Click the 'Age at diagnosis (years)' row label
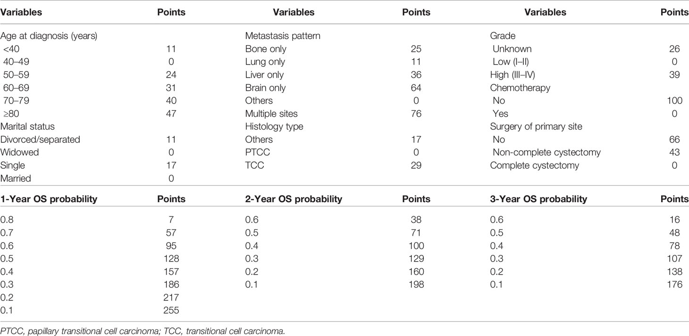The width and height of the screenshot is (689, 336). [49, 36]
